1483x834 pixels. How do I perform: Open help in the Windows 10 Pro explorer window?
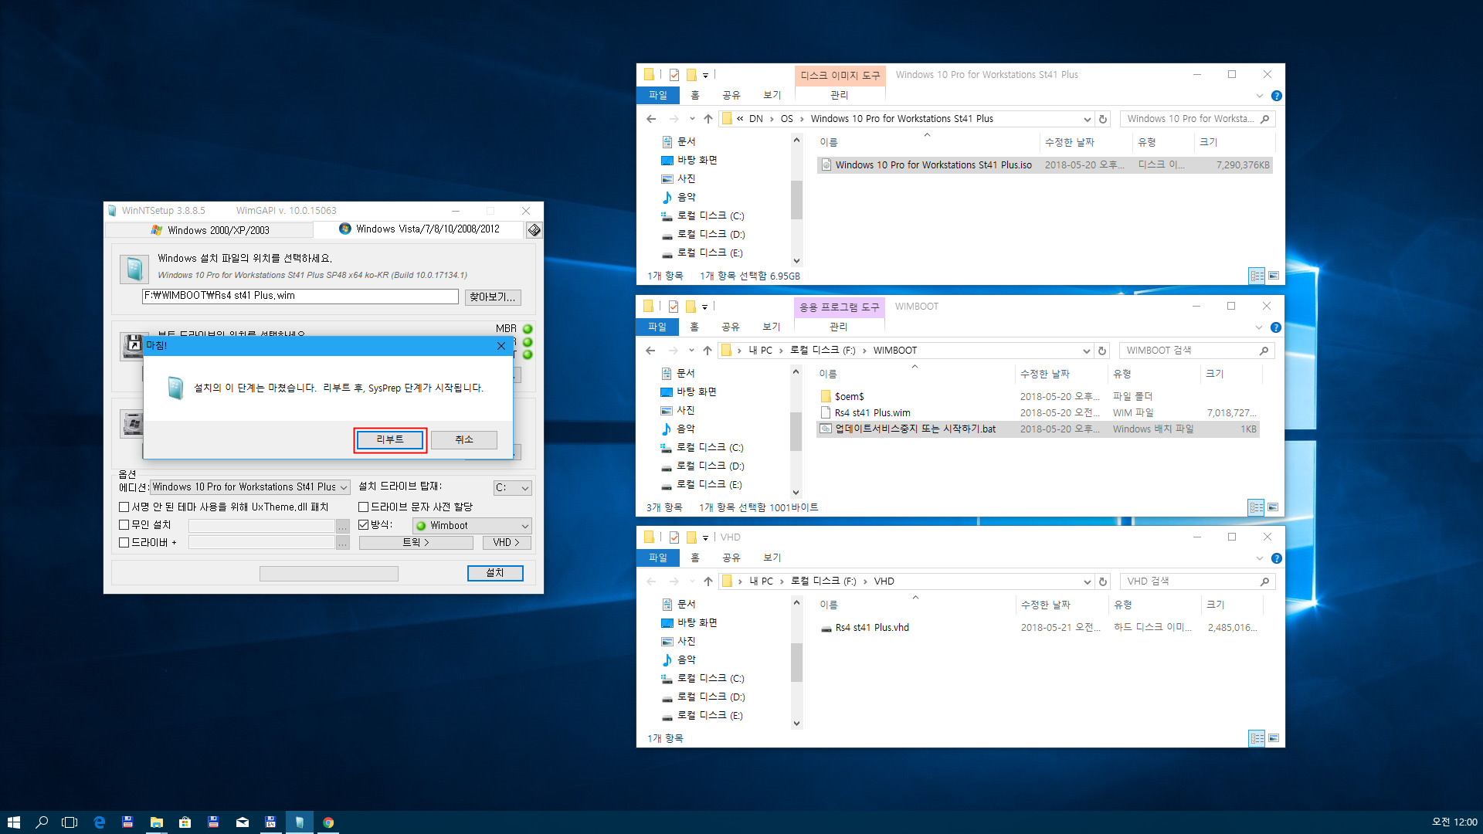tap(1276, 96)
